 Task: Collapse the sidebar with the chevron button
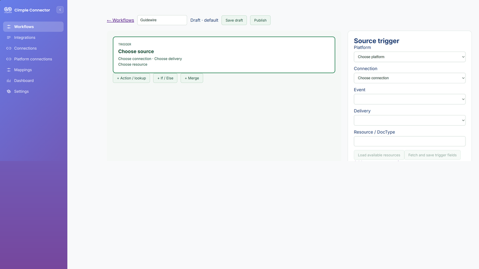click(x=60, y=10)
